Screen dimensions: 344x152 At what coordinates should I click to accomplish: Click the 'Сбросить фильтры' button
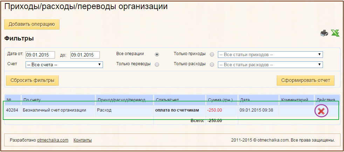pyautogui.click(x=33, y=81)
